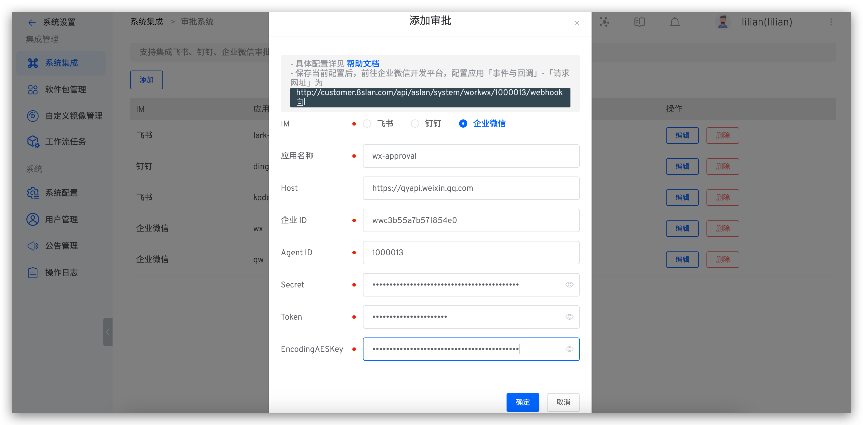Click the notification bell icon
This screenshot has width=863, height=425.
pyautogui.click(x=675, y=22)
